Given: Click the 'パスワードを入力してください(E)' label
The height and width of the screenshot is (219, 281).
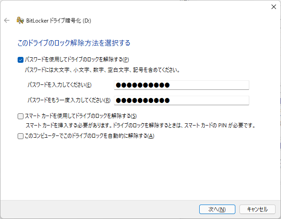Looking at the screenshot, I should click(x=60, y=85).
